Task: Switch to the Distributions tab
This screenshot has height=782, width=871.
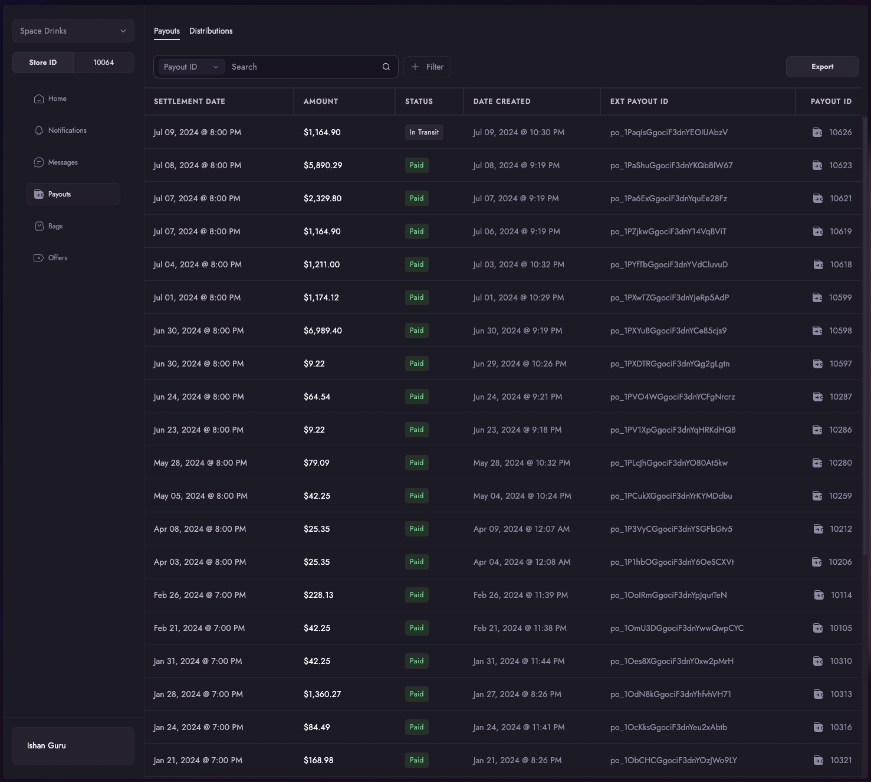Action: [211, 31]
